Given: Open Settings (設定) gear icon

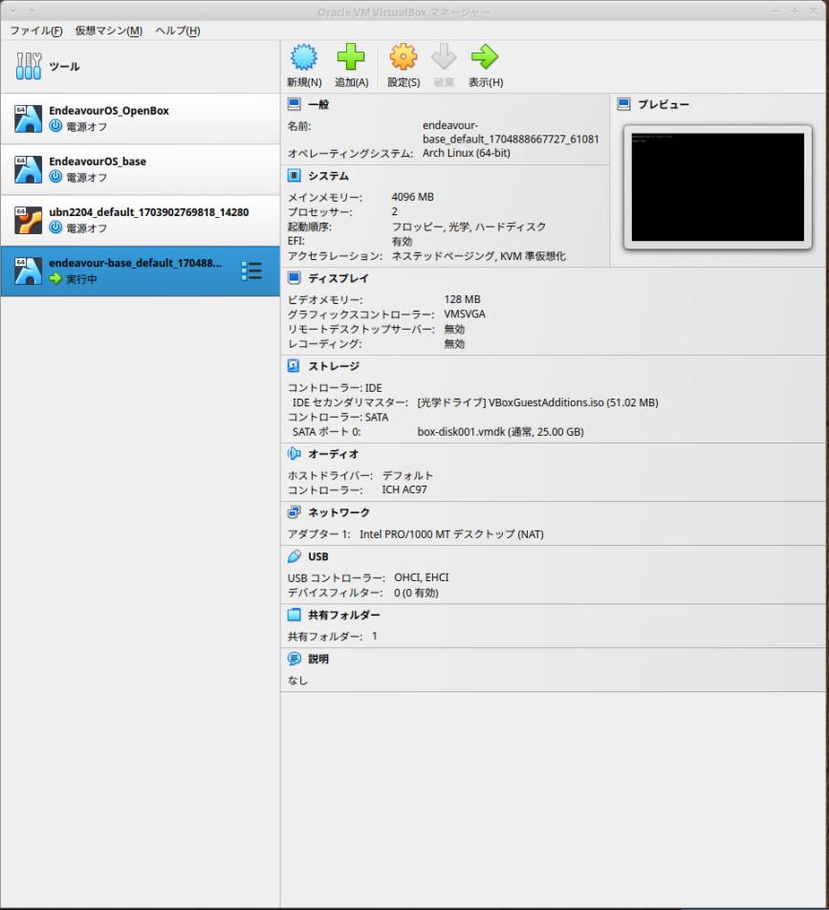Looking at the screenshot, I should click(x=404, y=57).
